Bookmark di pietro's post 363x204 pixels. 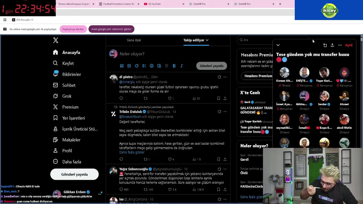click(218, 98)
